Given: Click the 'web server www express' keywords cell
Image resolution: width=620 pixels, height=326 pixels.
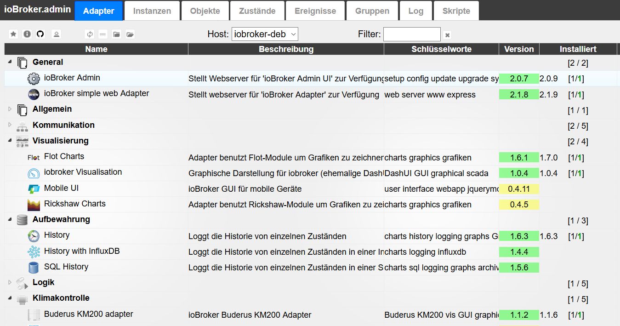Looking at the screenshot, I should 430,95.
